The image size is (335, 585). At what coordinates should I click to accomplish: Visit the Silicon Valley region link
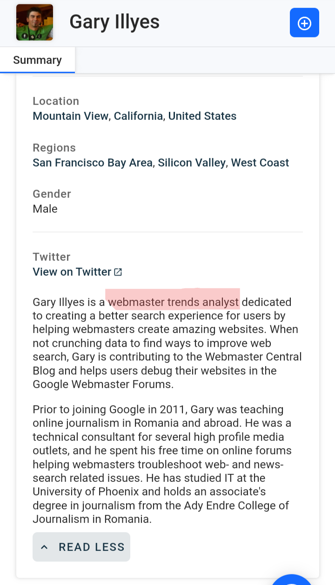[192, 162]
